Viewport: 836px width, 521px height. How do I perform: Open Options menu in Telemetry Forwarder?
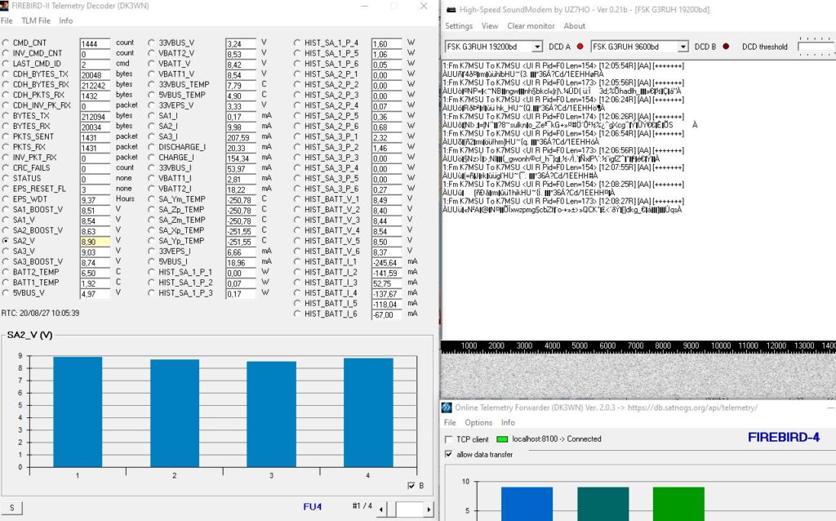coord(478,423)
